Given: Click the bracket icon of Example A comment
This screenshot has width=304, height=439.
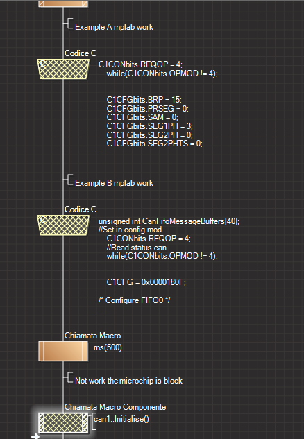Looking at the screenshot, I should pyautogui.click(x=69, y=24).
